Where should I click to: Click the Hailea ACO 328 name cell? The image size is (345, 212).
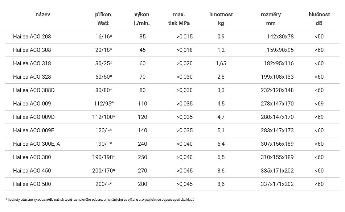tap(32, 77)
